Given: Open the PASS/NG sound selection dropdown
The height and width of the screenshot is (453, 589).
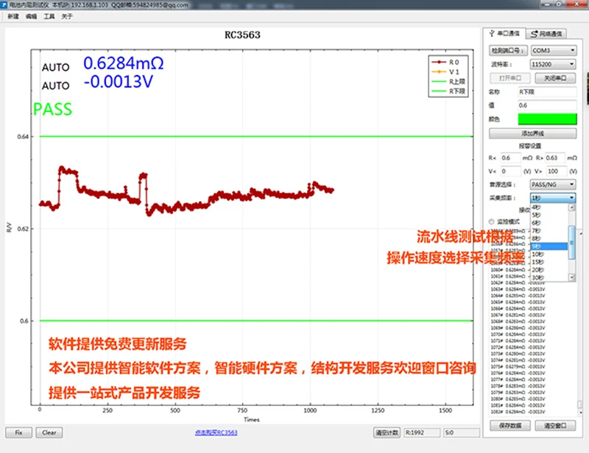Looking at the screenshot, I should coord(553,185).
